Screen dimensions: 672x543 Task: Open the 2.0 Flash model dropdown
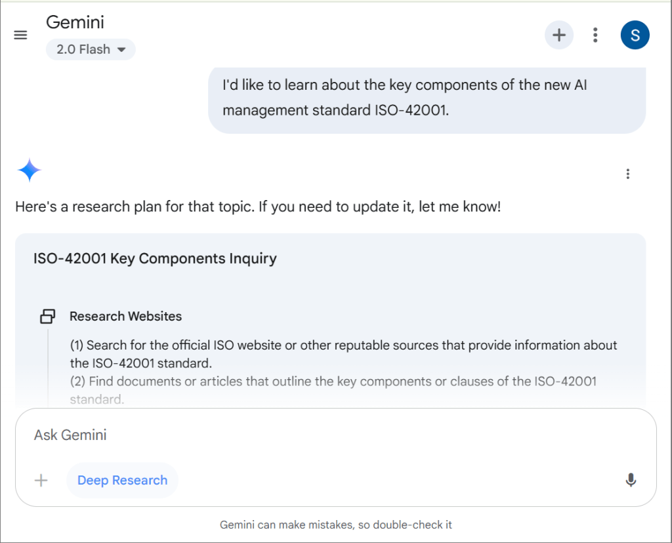(91, 50)
